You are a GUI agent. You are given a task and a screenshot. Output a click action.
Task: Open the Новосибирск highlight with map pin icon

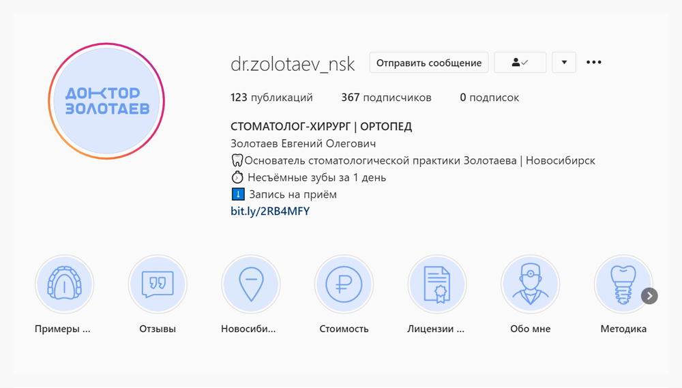point(250,284)
